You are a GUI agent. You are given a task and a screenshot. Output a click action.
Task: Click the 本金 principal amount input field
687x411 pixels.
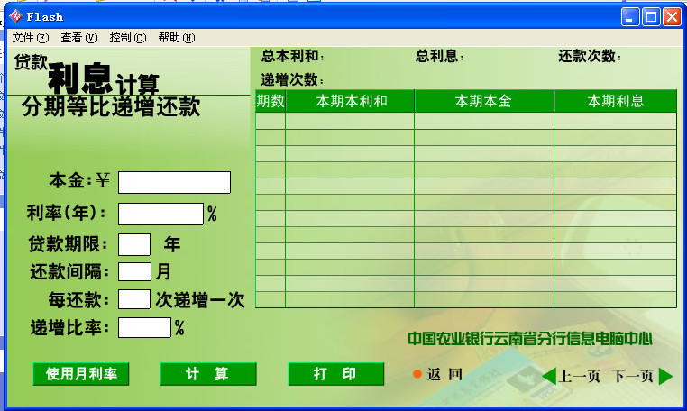tap(174, 182)
